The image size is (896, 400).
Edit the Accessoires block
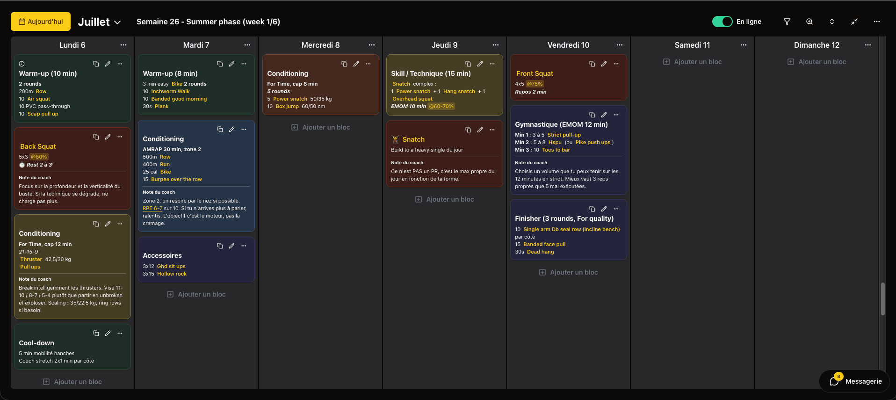click(232, 246)
